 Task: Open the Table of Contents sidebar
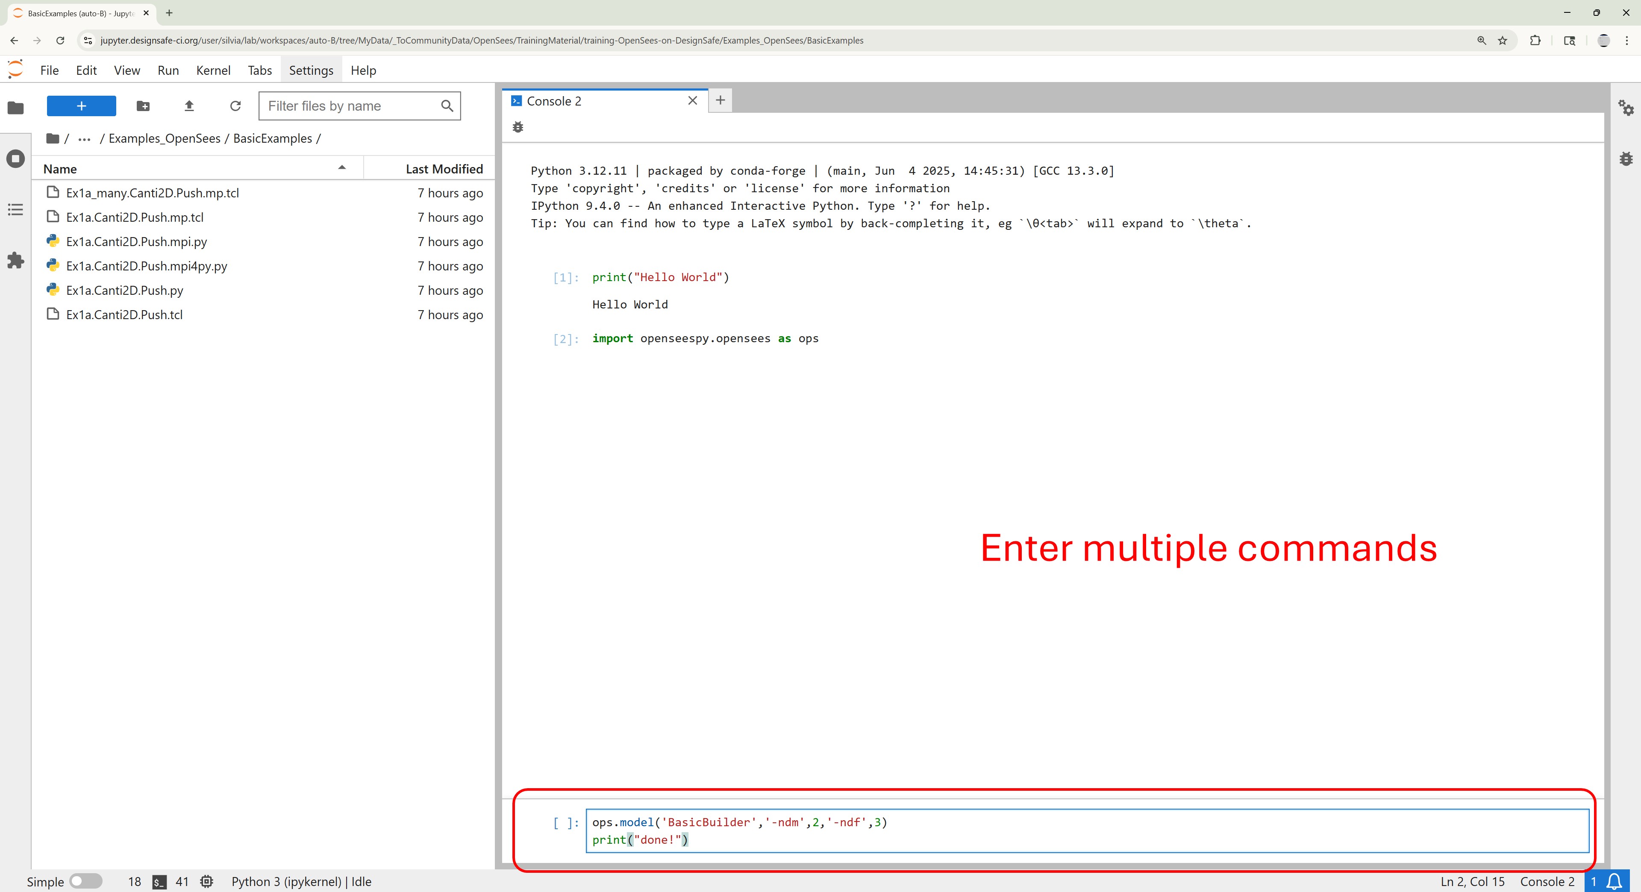[x=15, y=209]
